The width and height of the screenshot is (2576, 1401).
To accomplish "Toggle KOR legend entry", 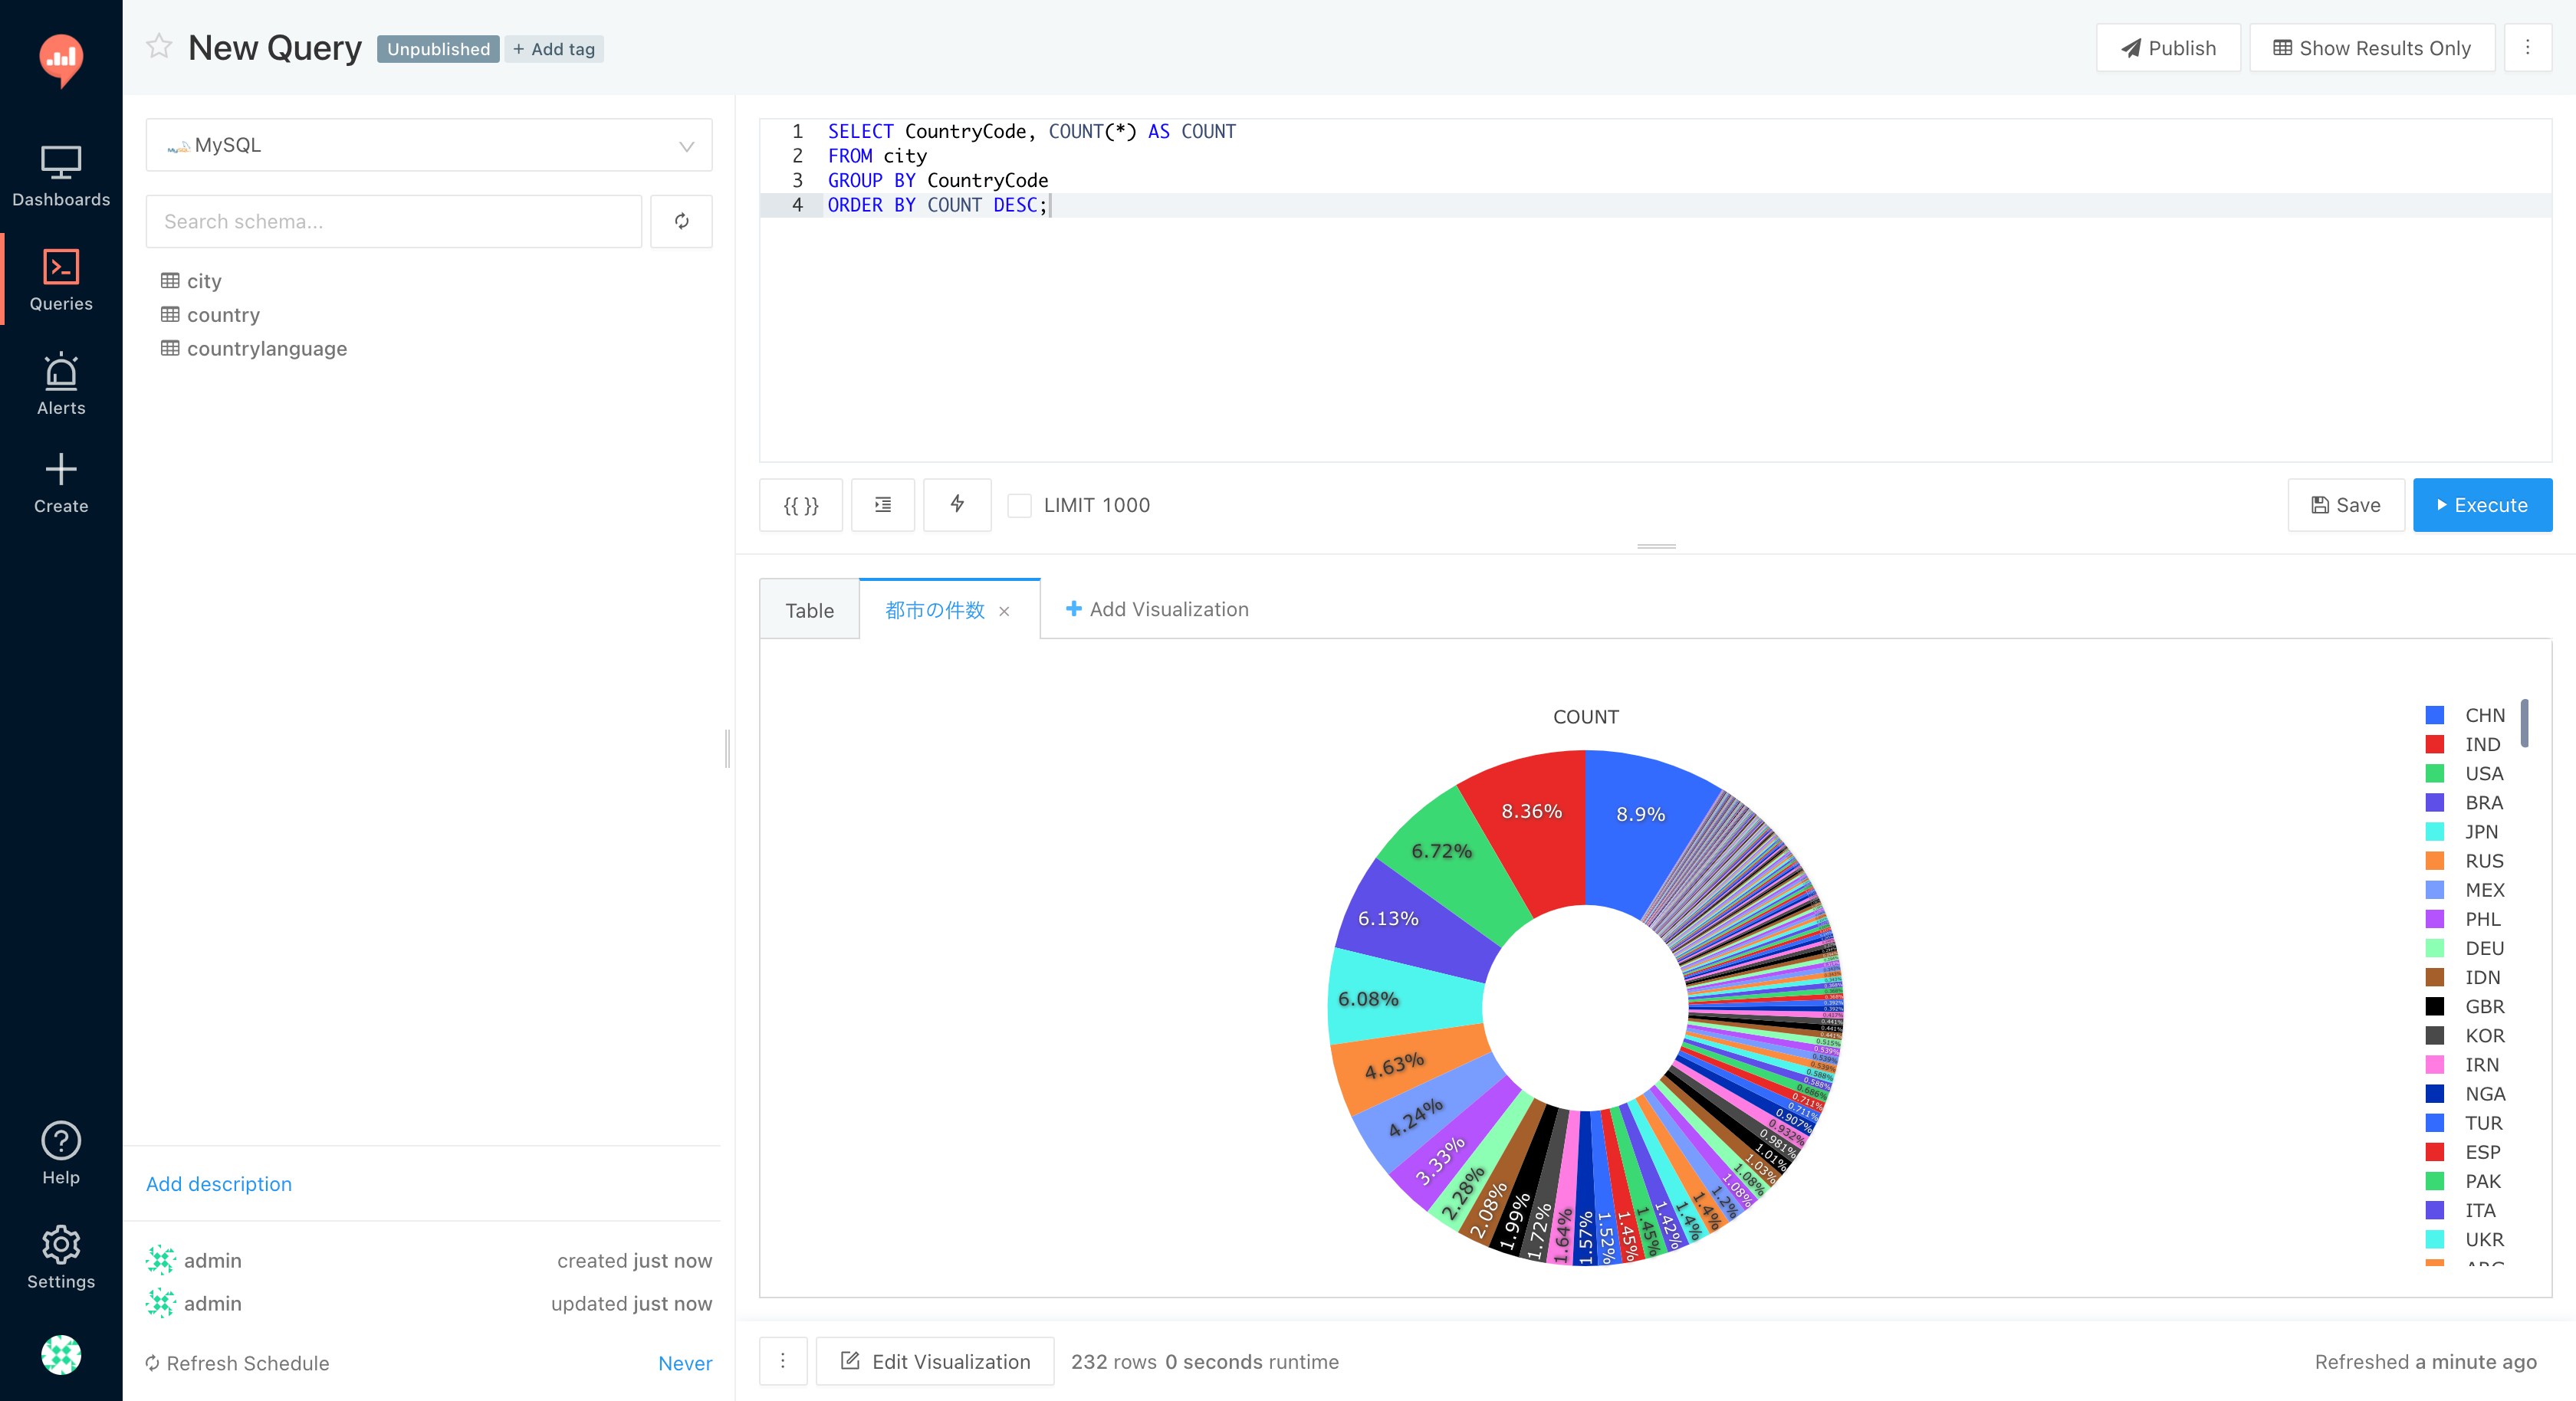I will [2466, 1035].
